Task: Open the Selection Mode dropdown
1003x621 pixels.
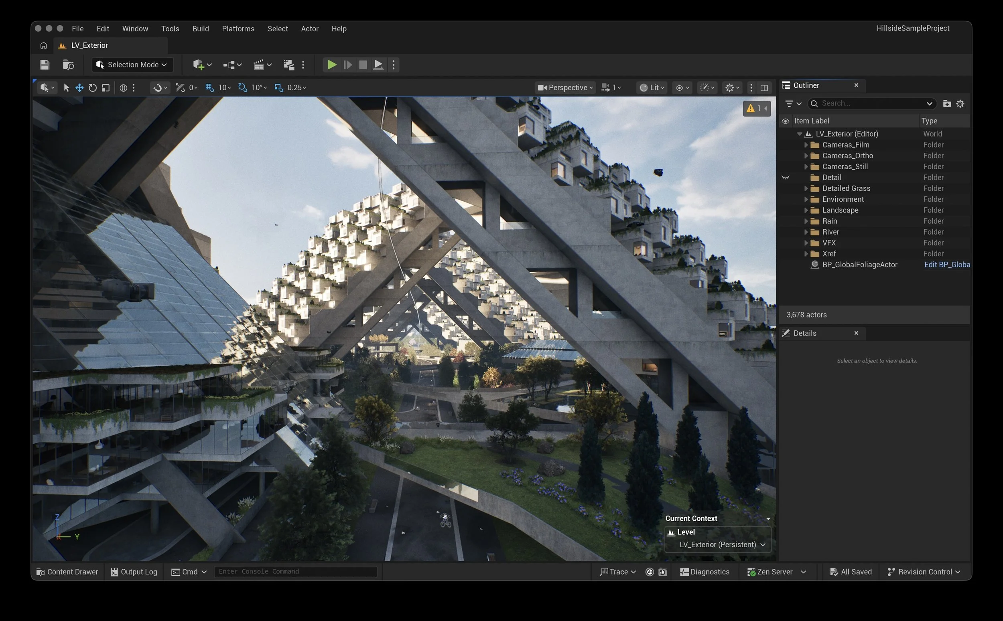Action: coord(132,65)
